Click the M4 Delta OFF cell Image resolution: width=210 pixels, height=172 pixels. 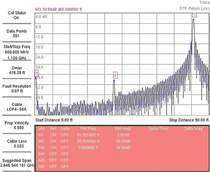[x=64, y=154]
